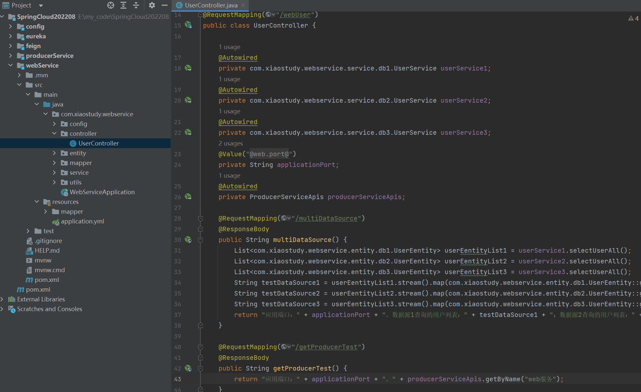Image resolution: width=641 pixels, height=392 pixels.
Task: Expand the producerService module folder
Action: coord(10,56)
